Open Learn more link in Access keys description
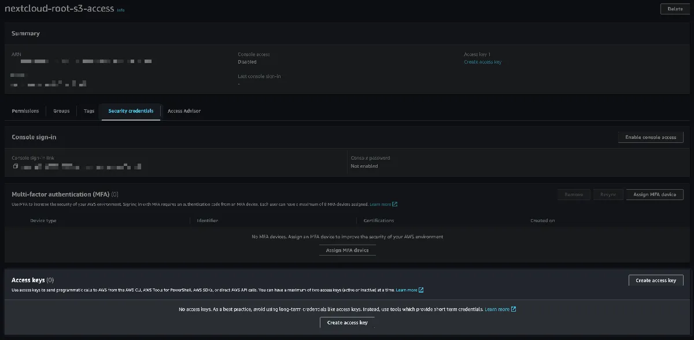 point(407,290)
